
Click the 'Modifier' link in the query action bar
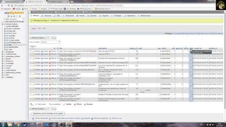183,34
